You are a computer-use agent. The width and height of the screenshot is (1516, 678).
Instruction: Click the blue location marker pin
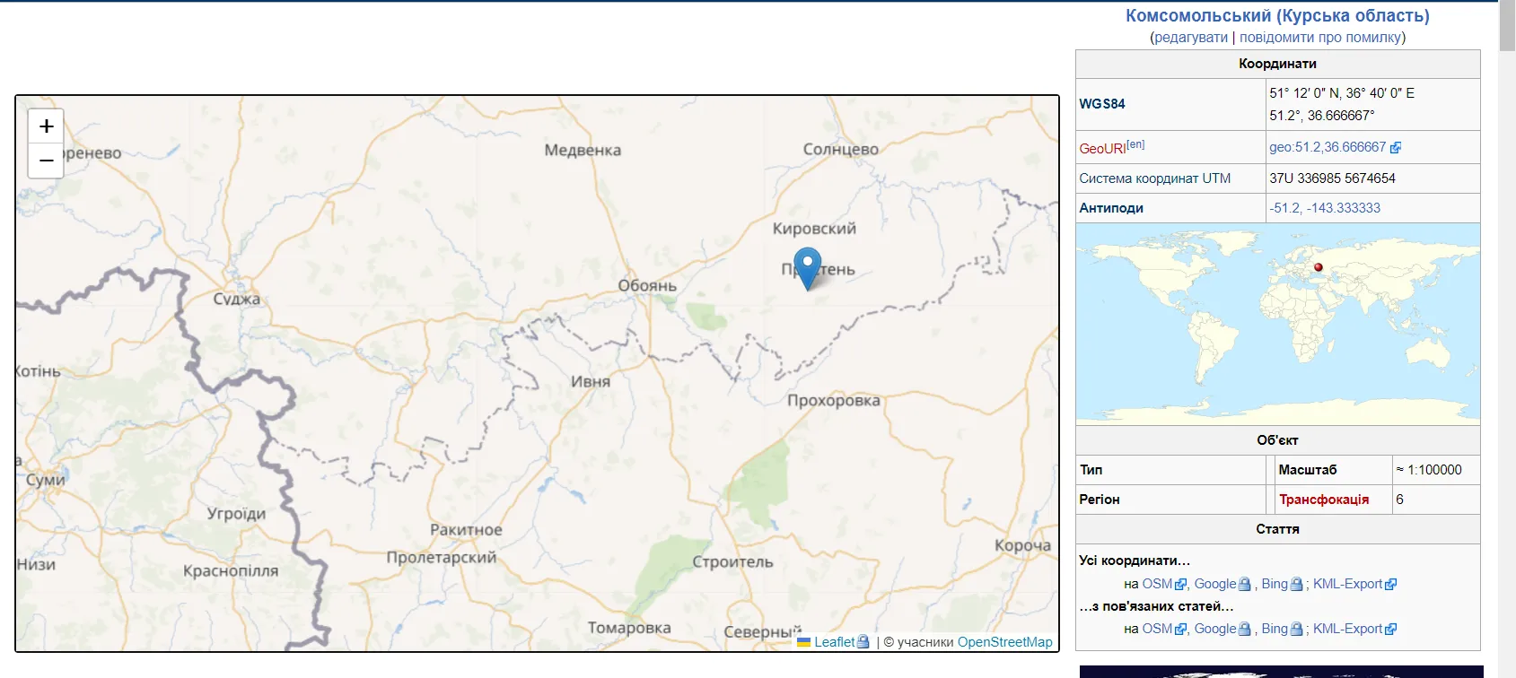point(808,265)
